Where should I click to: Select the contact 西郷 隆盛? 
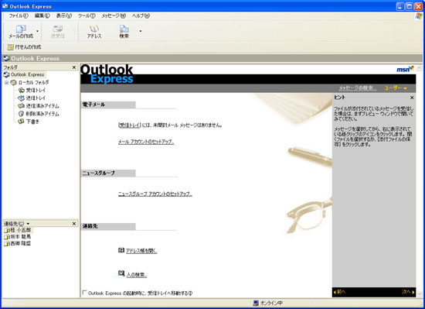coord(18,243)
